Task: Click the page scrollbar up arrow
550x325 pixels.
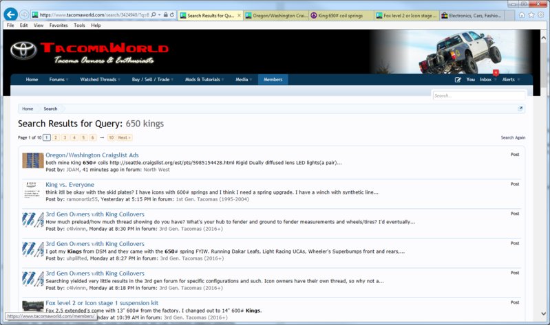Action: click(544, 38)
